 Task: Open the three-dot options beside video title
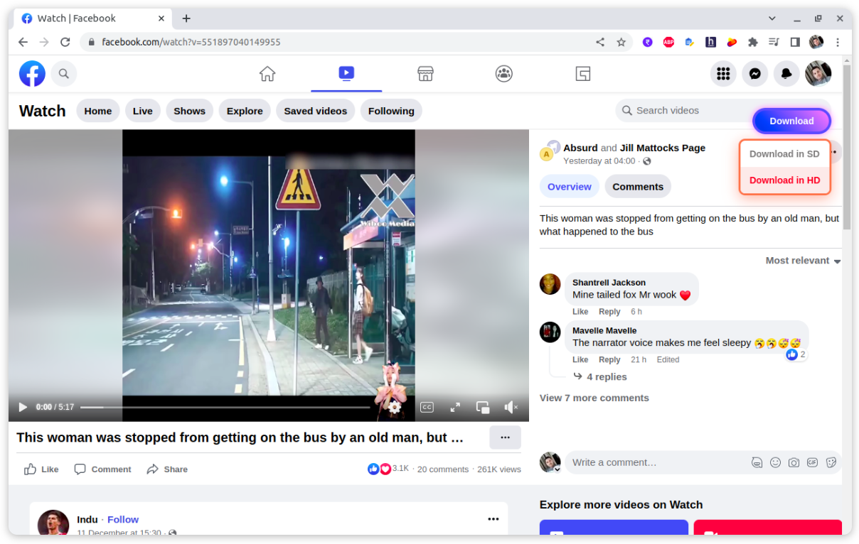pyautogui.click(x=505, y=437)
